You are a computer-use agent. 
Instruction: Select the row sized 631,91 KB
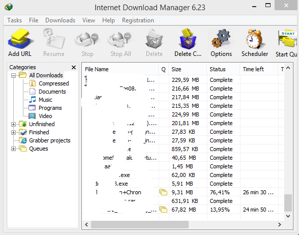point(184,201)
